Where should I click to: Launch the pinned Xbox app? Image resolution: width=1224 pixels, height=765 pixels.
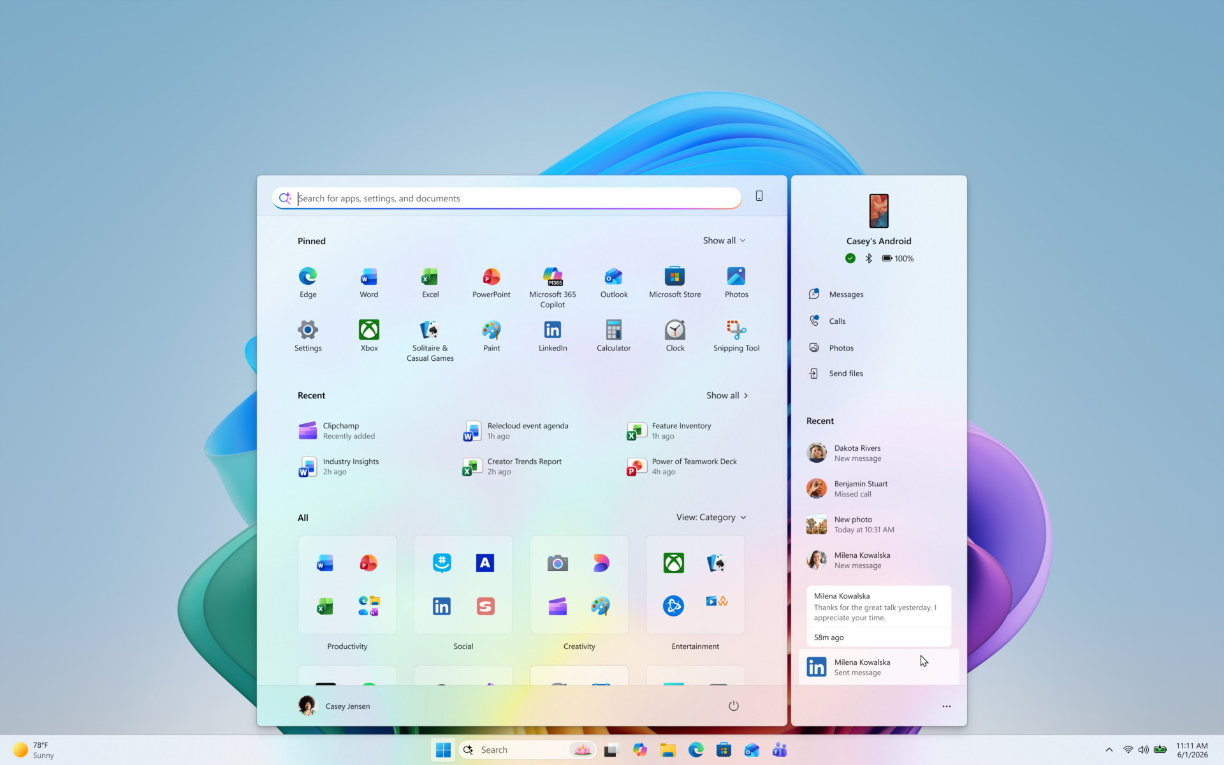pos(369,336)
